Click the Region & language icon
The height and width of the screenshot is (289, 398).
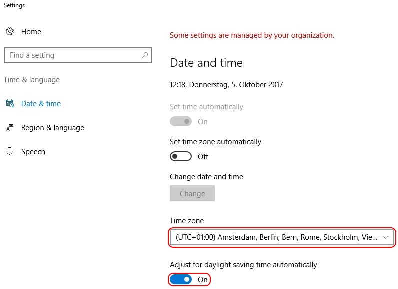pyautogui.click(x=10, y=127)
